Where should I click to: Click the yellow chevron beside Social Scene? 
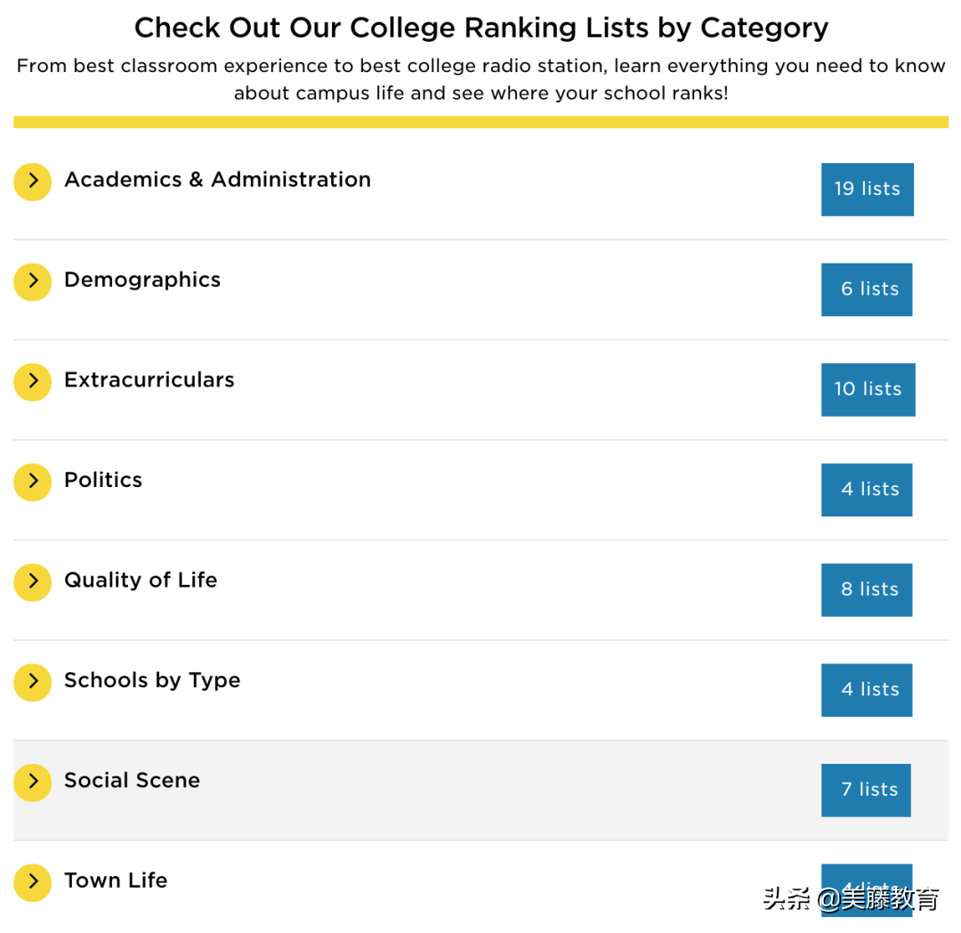point(33,783)
